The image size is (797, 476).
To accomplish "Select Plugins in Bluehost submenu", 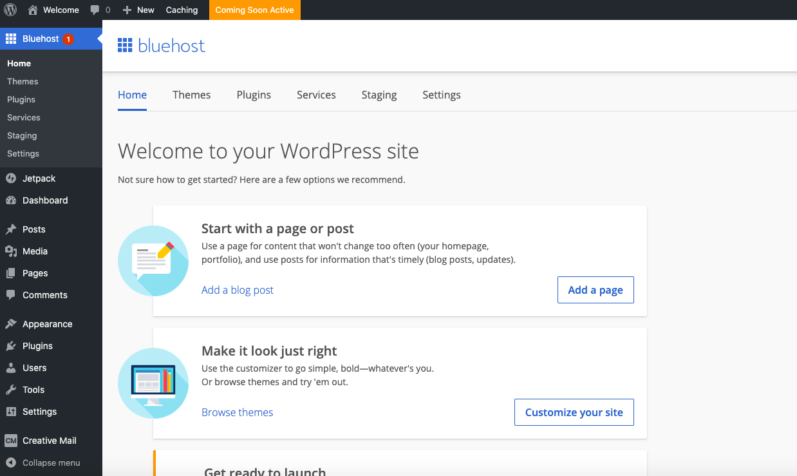I will click(x=21, y=99).
